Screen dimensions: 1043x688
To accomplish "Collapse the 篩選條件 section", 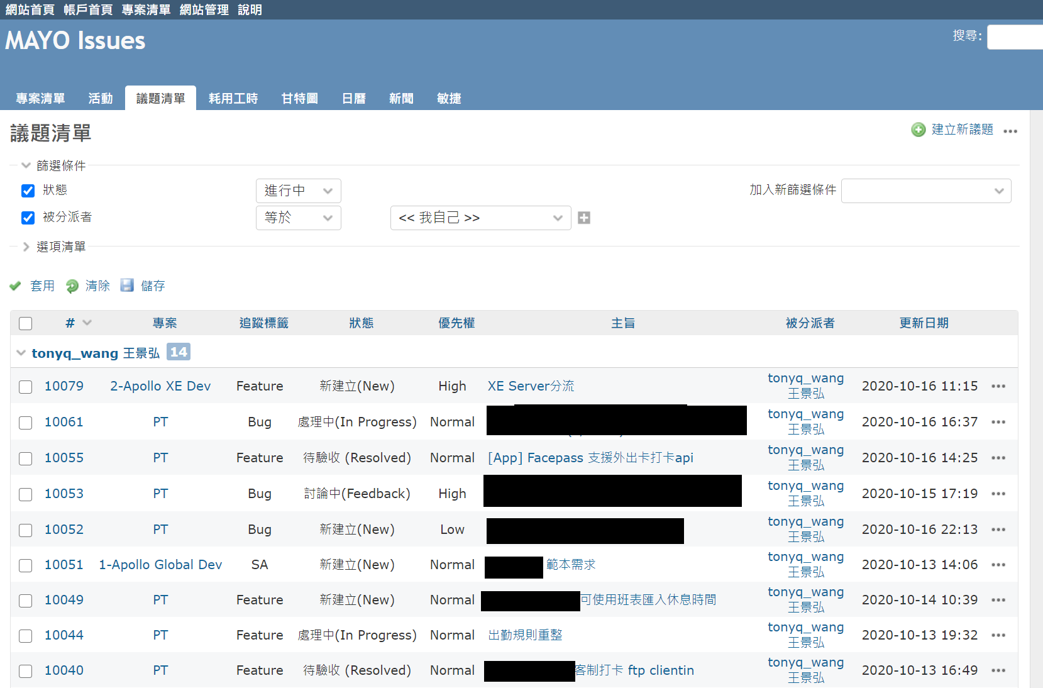I will [x=54, y=165].
